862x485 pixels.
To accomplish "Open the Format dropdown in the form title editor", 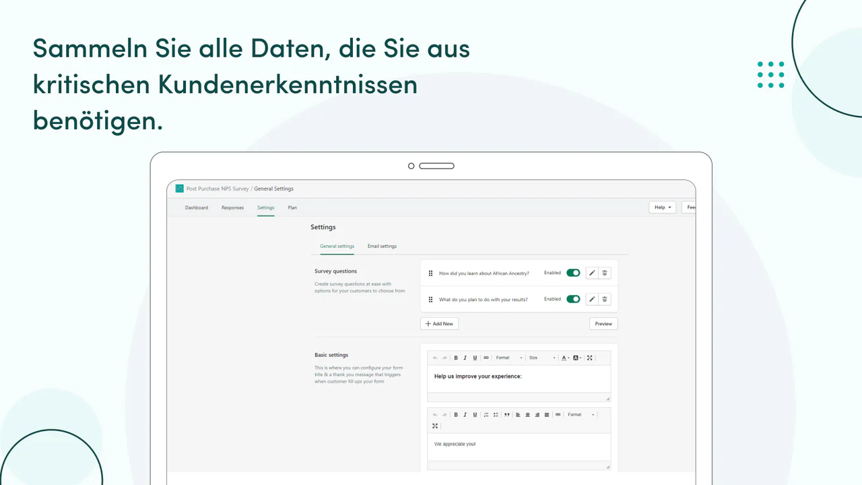I will (x=509, y=358).
